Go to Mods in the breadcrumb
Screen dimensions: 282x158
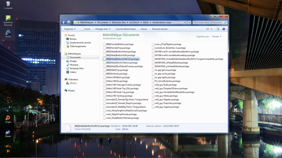click(146, 23)
